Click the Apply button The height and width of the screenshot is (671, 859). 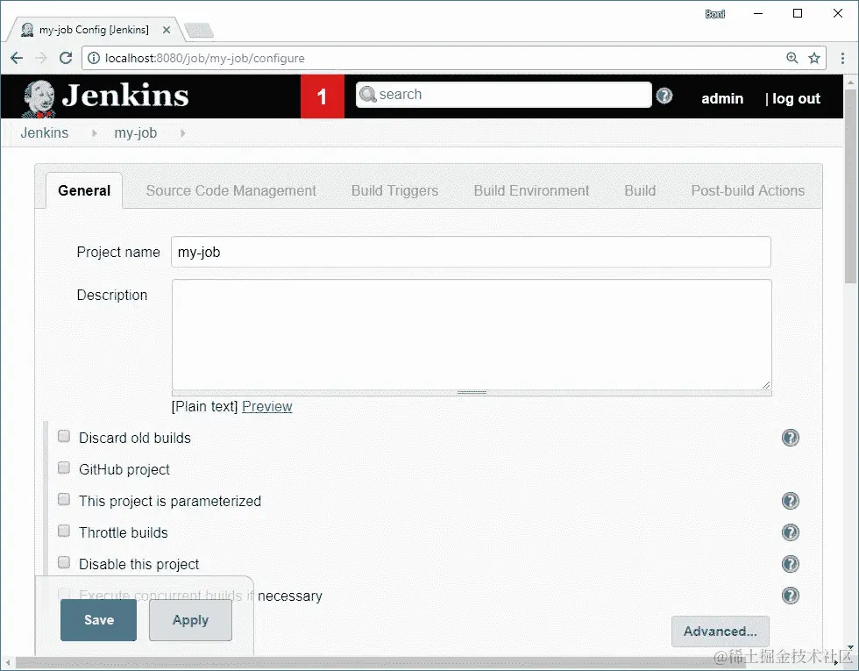point(191,620)
